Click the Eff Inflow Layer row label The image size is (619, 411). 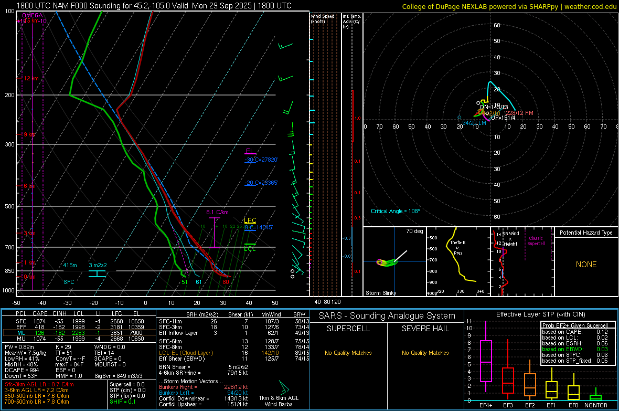click(x=178, y=333)
